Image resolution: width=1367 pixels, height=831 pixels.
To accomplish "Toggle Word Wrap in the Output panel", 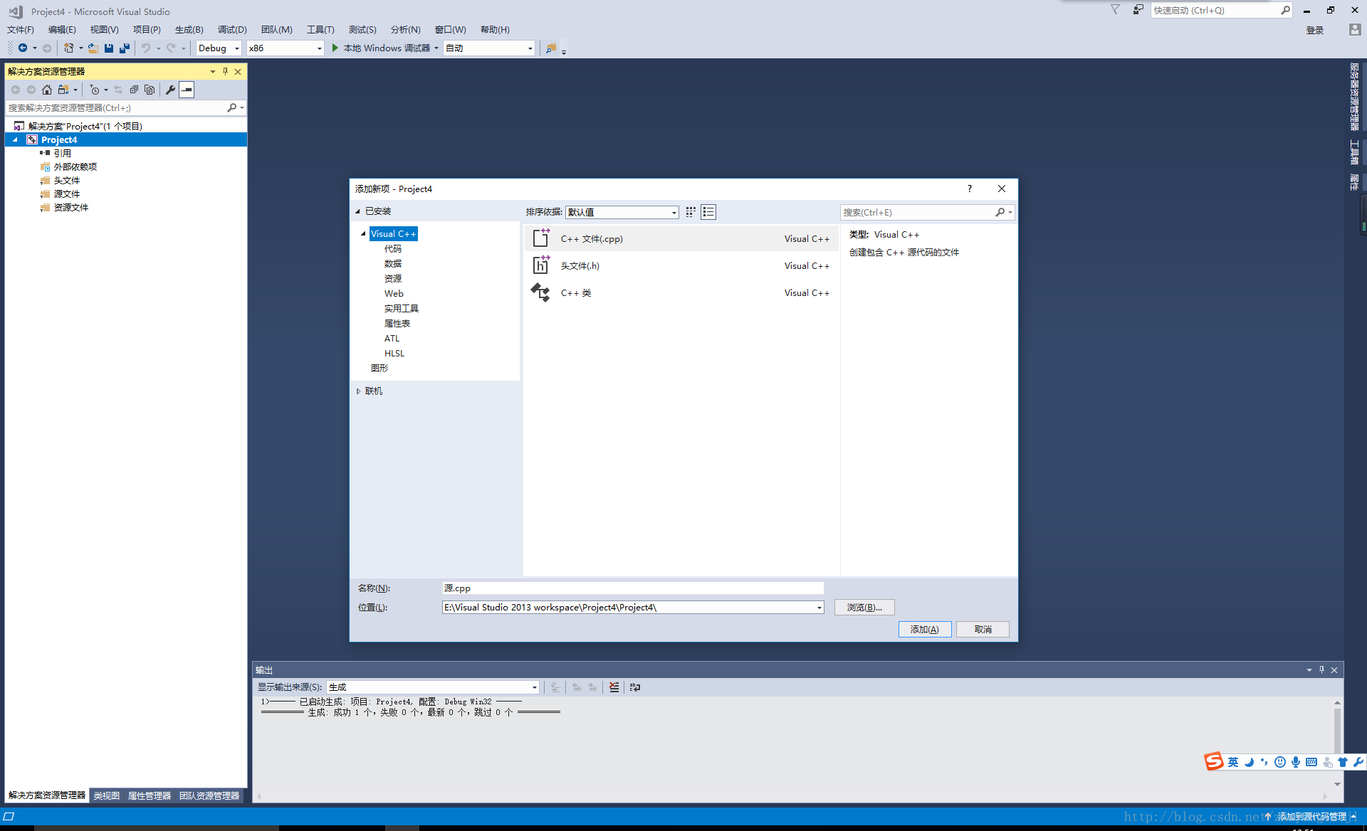I will (635, 687).
